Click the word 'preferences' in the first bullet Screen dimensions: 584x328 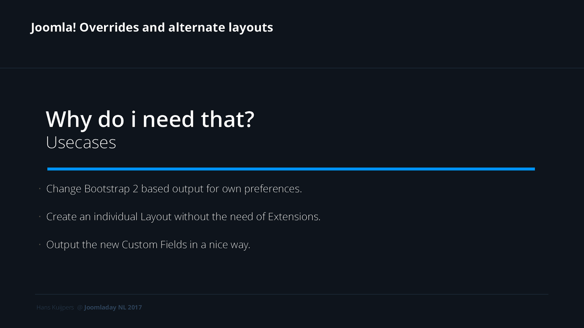(272, 189)
